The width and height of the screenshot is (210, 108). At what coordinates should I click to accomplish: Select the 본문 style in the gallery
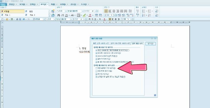36,11
